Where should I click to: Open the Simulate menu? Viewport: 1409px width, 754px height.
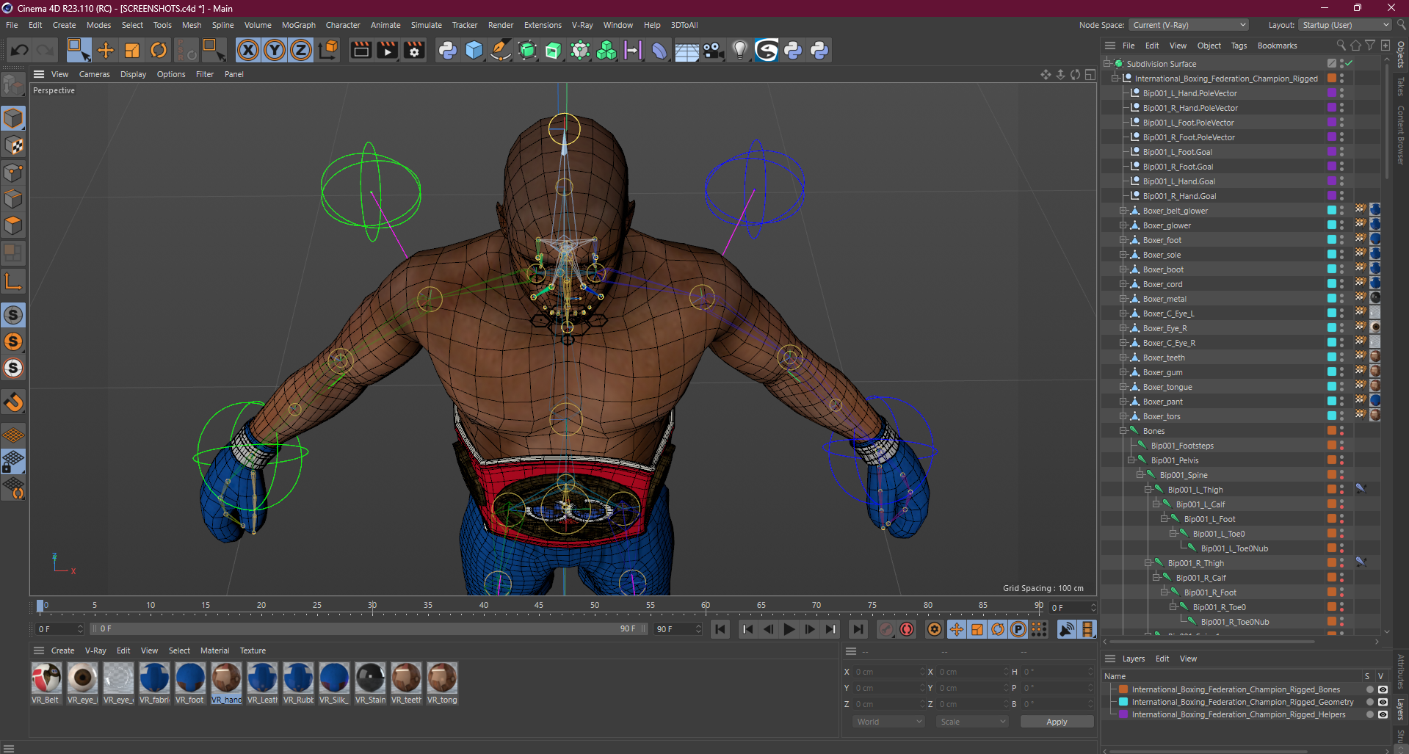pyautogui.click(x=426, y=25)
